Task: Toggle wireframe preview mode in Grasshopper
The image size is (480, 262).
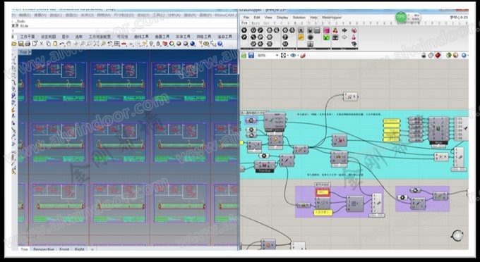Action: tap(431, 55)
